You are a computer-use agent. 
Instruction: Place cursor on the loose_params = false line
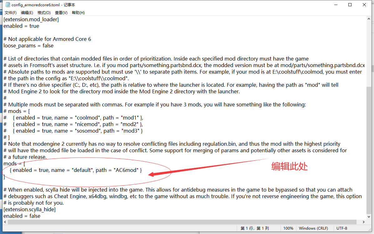pos(28,46)
